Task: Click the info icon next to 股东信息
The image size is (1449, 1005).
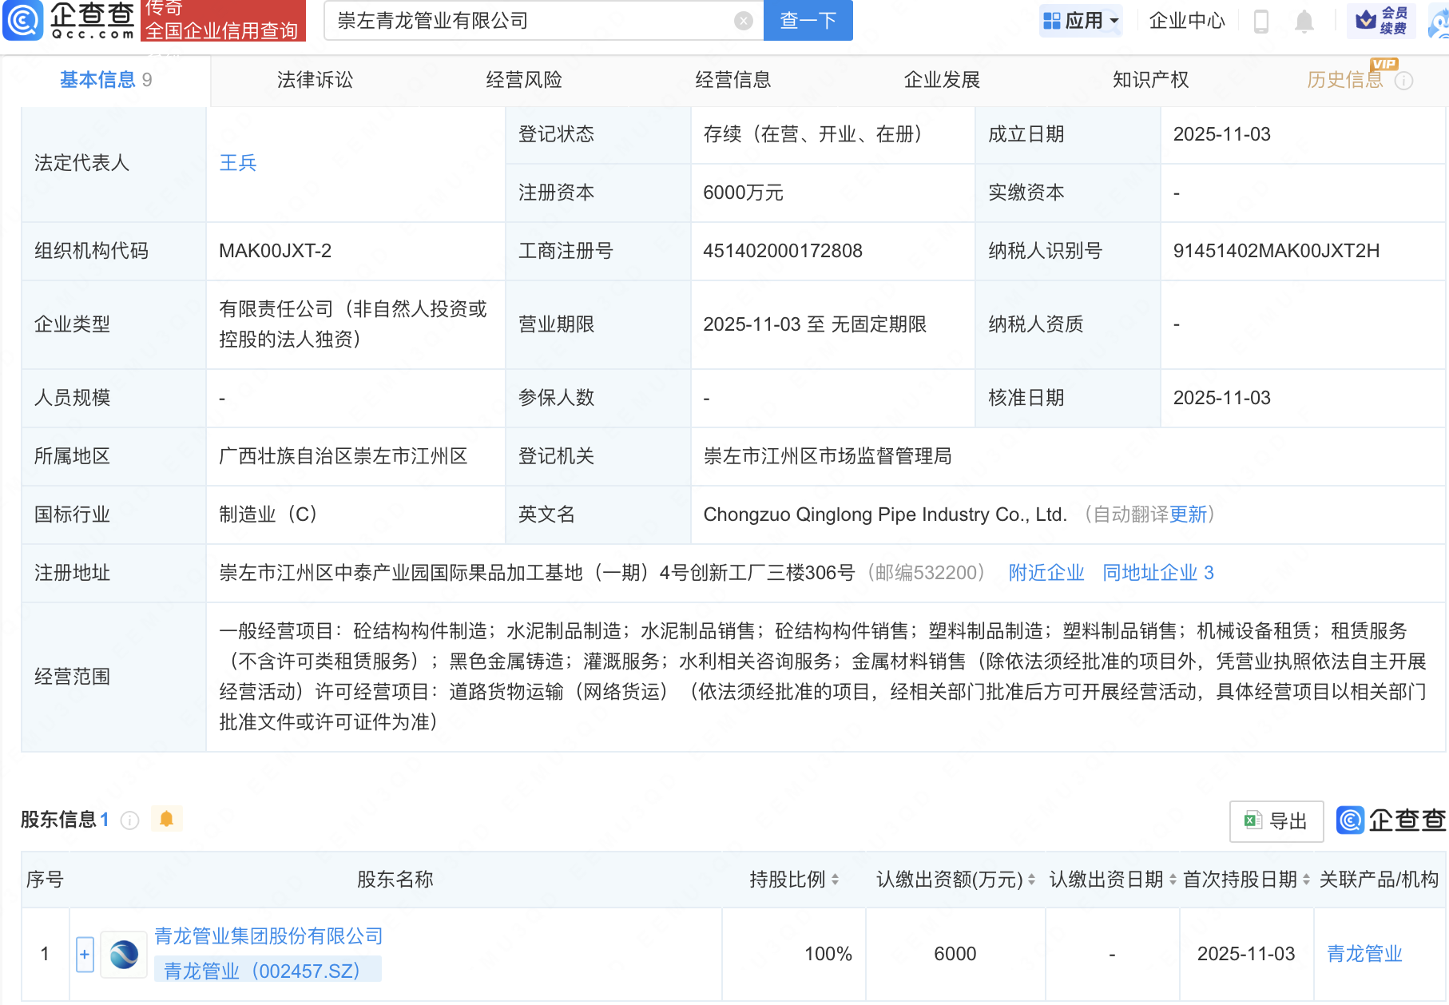Action: (129, 820)
